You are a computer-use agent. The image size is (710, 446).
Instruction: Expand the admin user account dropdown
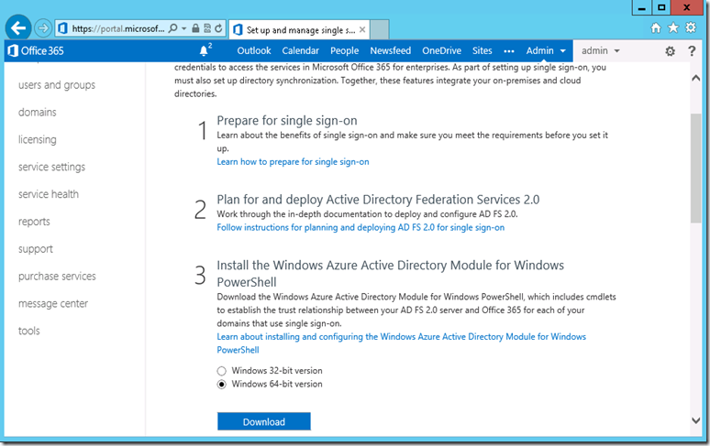coord(601,50)
